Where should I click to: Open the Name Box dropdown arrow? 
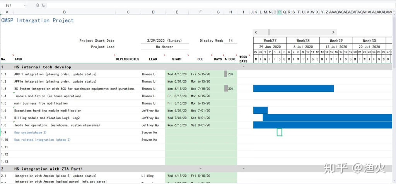24,5
